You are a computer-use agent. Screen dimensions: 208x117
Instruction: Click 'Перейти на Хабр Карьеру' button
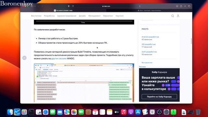click(x=159, y=97)
